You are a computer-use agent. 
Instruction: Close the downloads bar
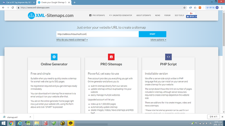(222, 117)
